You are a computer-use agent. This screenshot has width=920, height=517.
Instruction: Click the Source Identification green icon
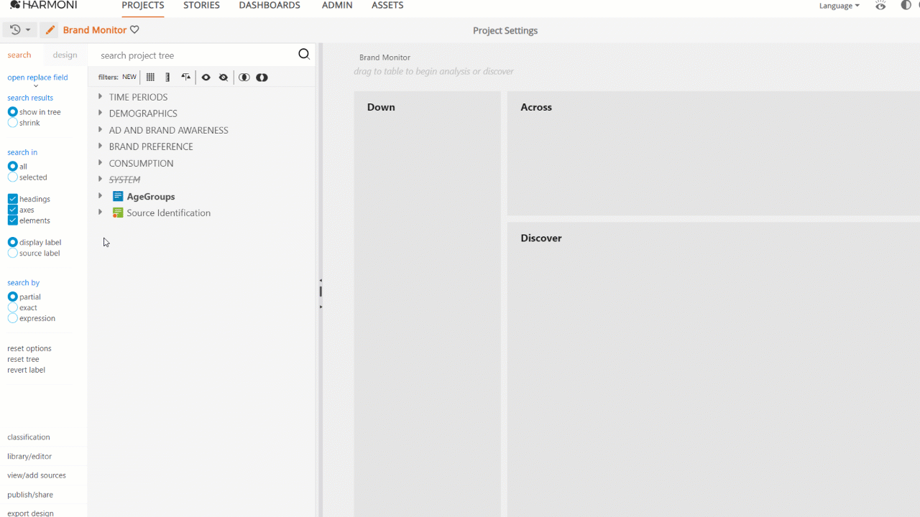118,213
